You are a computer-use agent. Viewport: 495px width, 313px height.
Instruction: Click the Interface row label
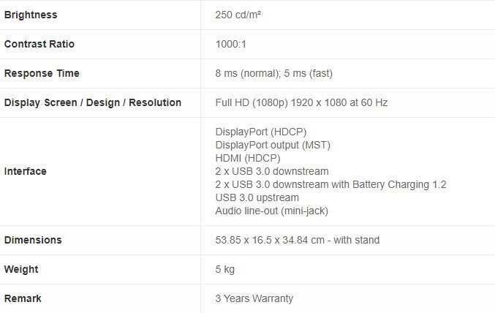tap(26, 171)
